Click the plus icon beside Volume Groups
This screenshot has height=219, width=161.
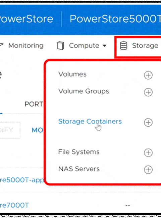(x=148, y=92)
